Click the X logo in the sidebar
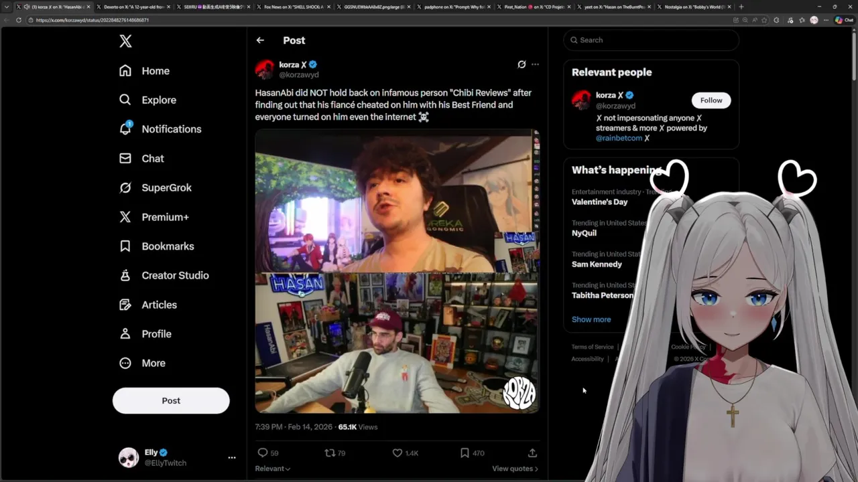This screenshot has height=482, width=858. click(125, 42)
